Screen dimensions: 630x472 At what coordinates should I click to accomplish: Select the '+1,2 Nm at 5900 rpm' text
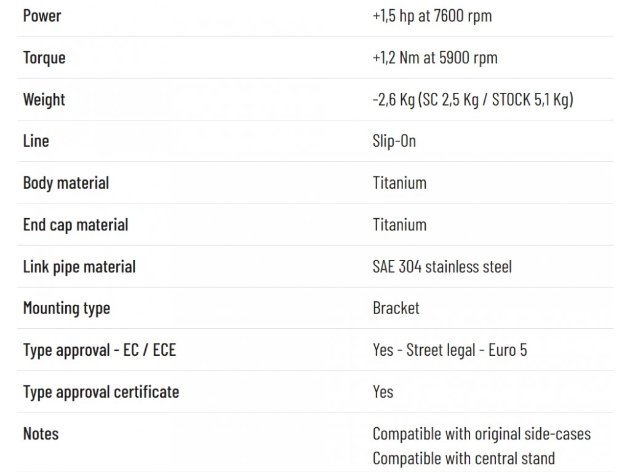(435, 58)
